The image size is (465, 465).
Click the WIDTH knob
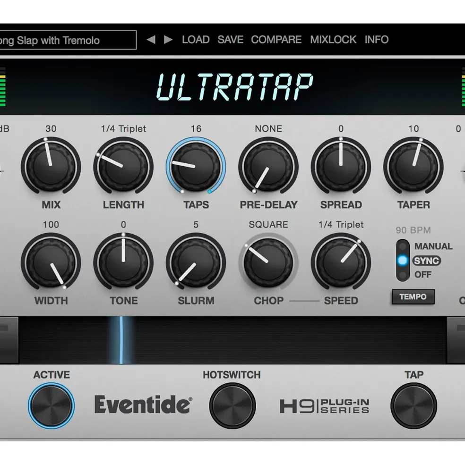(x=51, y=262)
